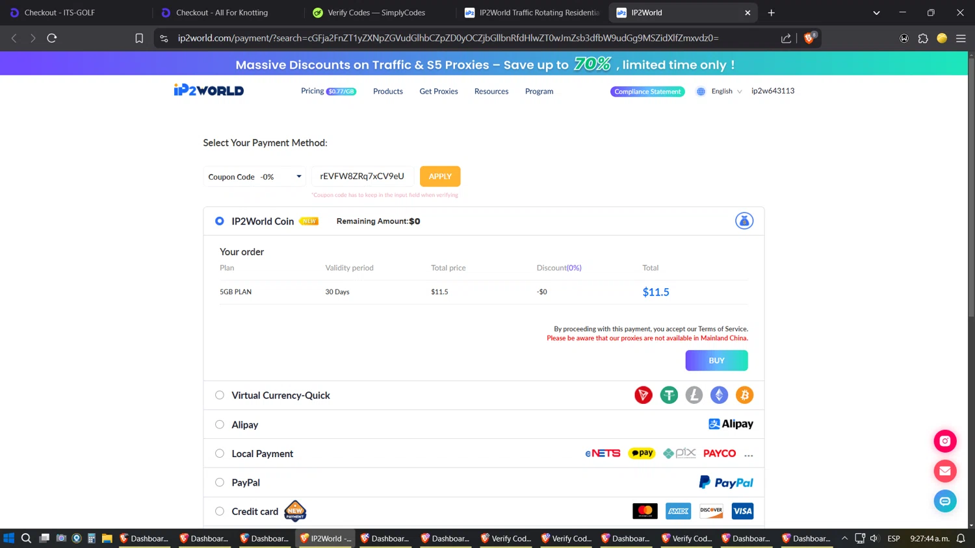Click the PayPal logo
The width and height of the screenshot is (975, 548).
(x=726, y=482)
